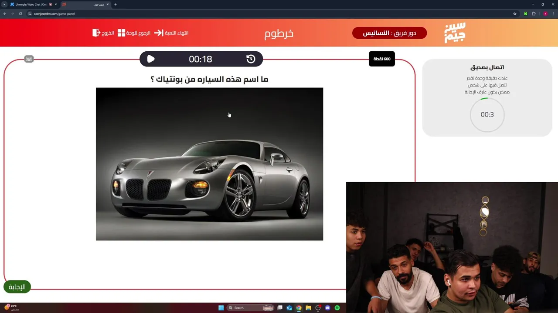
Task: Close the سين جيم browser tab
Action: coord(108,4)
